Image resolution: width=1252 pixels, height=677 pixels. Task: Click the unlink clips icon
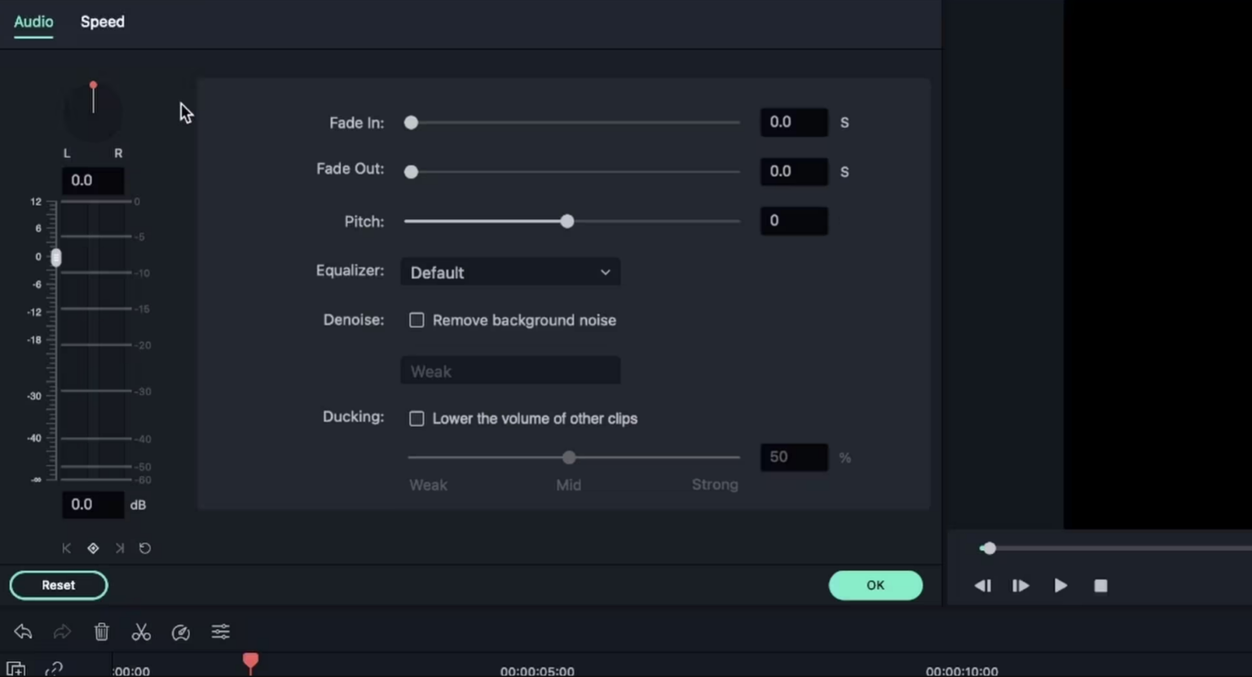(53, 668)
